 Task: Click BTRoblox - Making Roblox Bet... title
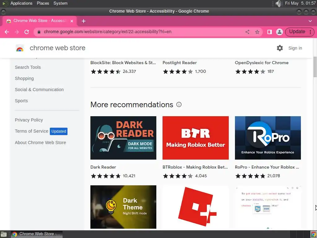pyautogui.click(x=195, y=167)
